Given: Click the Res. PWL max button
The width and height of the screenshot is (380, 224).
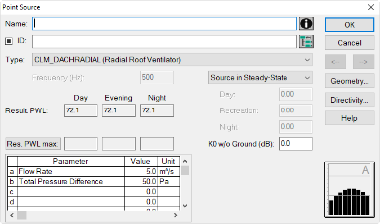Looking at the screenshot, I should [x=33, y=144].
